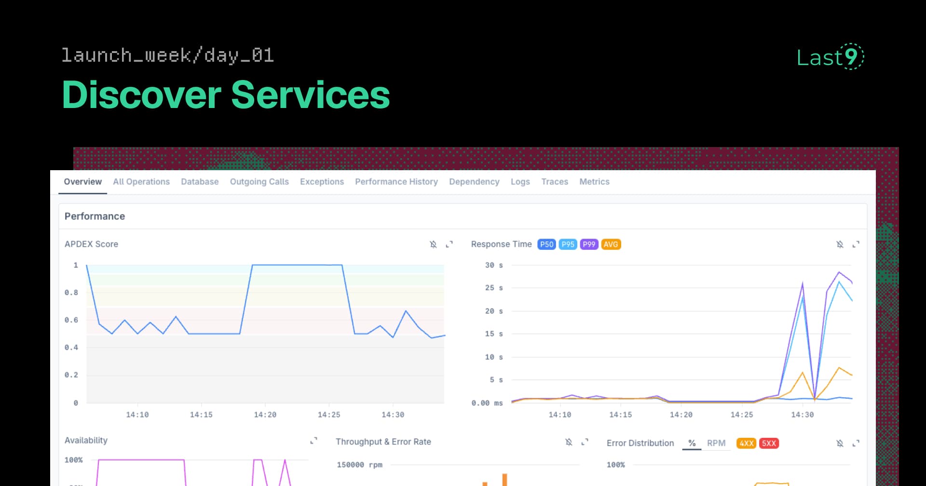The image size is (926, 486).
Task: Switch Error Distribution to RPM view
Action: (x=716, y=443)
